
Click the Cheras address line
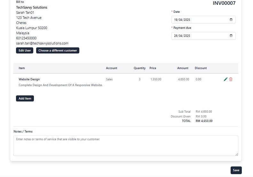tap(21, 23)
